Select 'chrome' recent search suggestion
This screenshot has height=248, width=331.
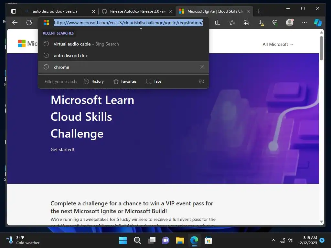click(x=123, y=67)
